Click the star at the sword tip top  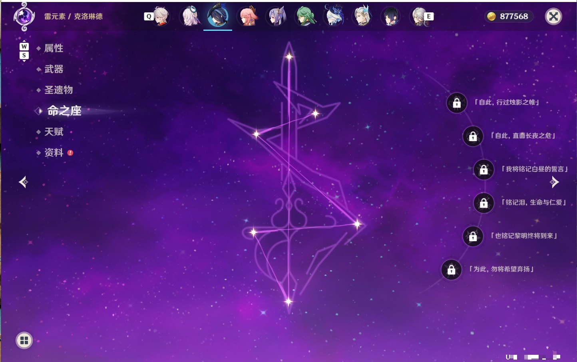(x=289, y=57)
